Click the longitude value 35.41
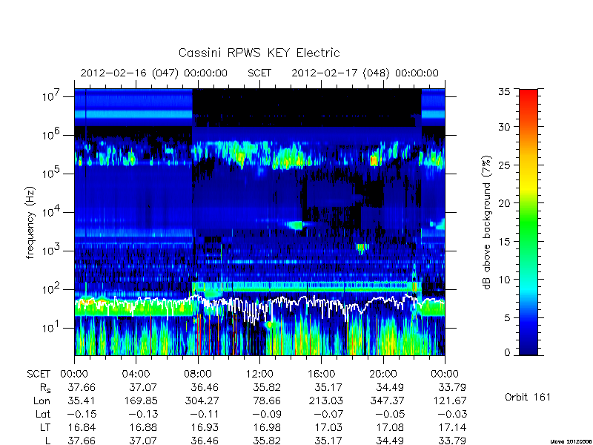The image size is (593, 445). 82,400
